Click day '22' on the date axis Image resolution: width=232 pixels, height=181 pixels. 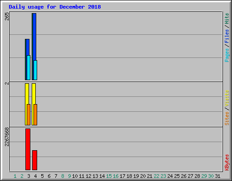(x=156, y=176)
